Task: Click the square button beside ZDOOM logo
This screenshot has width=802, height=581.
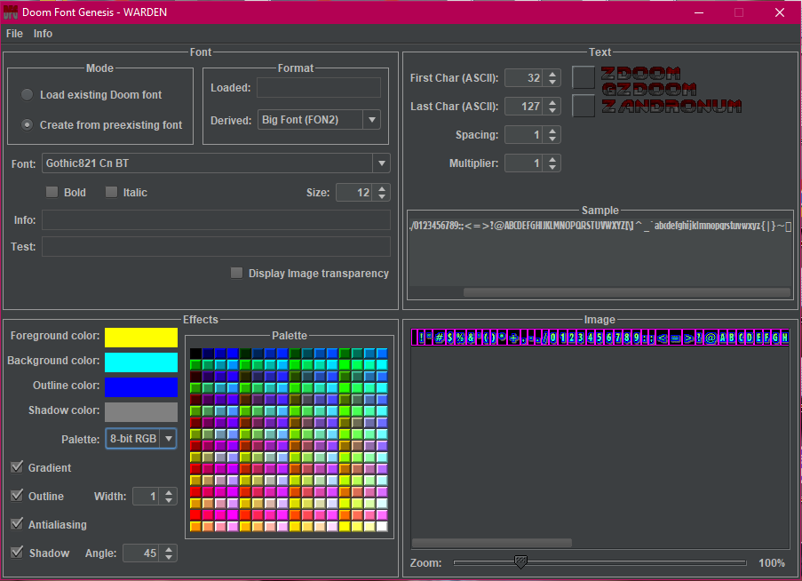Action: click(584, 78)
